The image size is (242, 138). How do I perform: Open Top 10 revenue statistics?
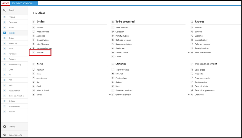coord(122,70)
